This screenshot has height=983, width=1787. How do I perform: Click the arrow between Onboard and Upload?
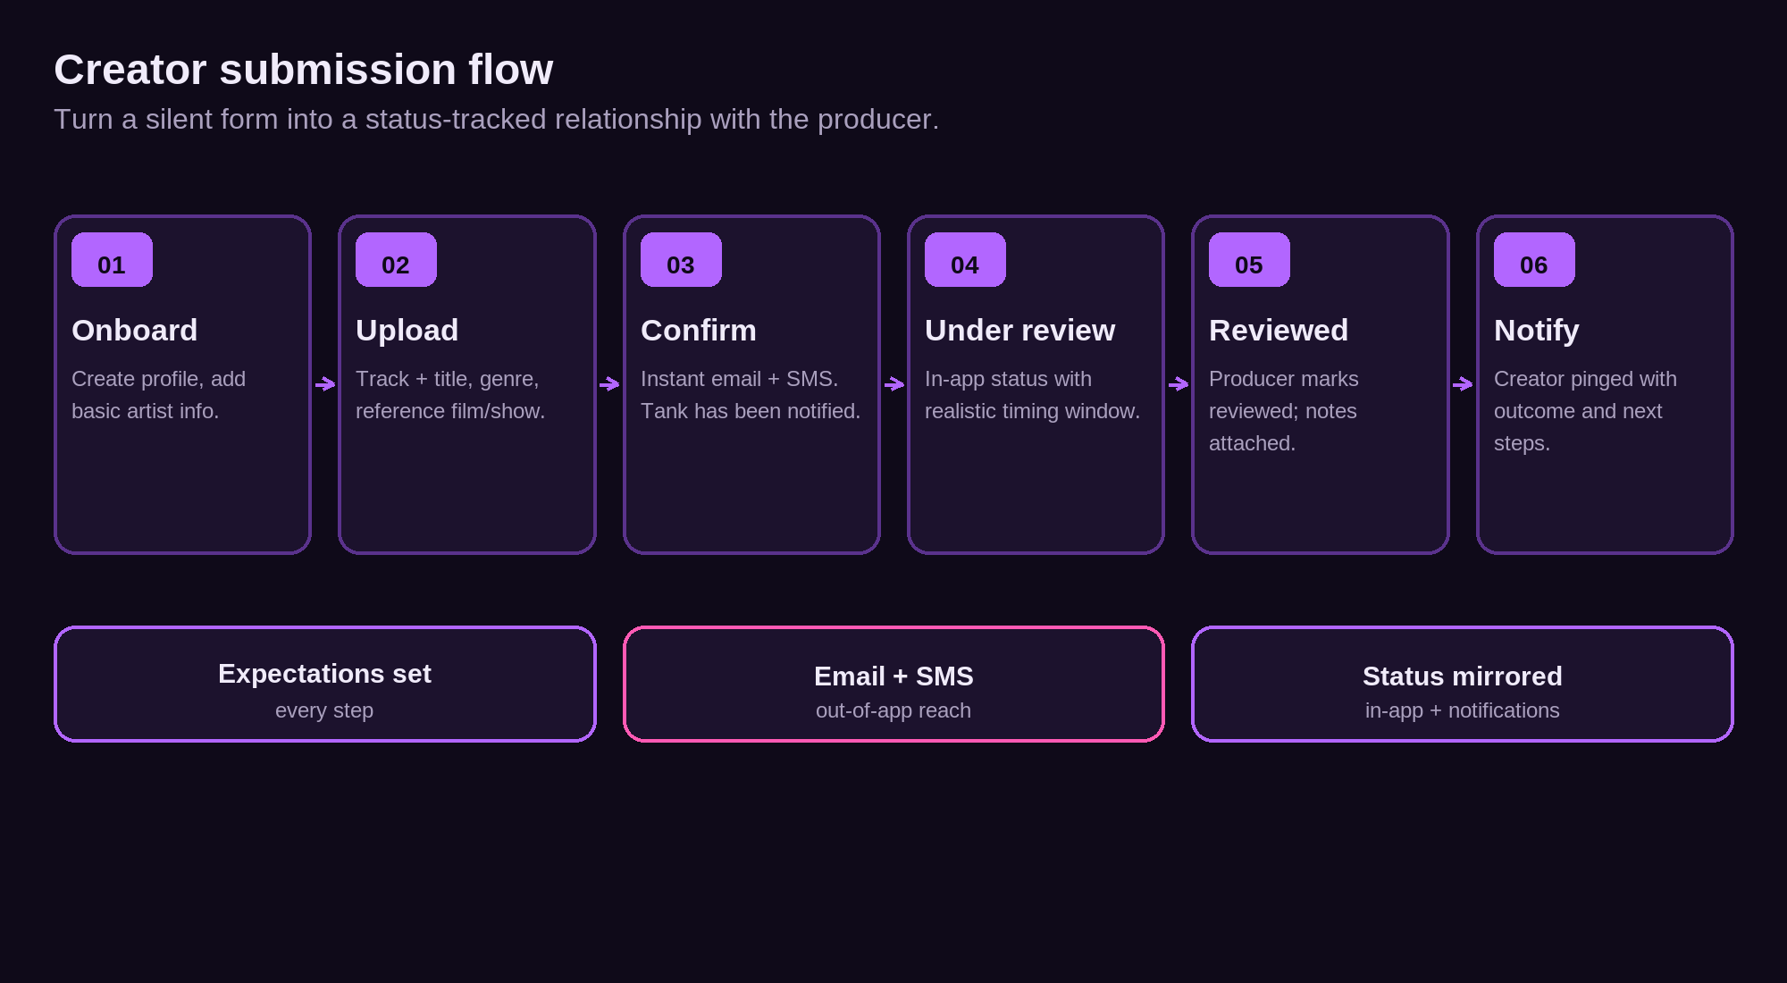click(x=325, y=384)
